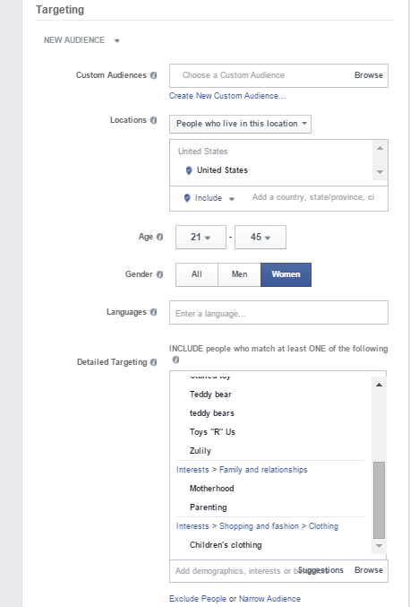This screenshot has width=410, height=607.
Task: Select the Women gender option
Action: tap(286, 274)
